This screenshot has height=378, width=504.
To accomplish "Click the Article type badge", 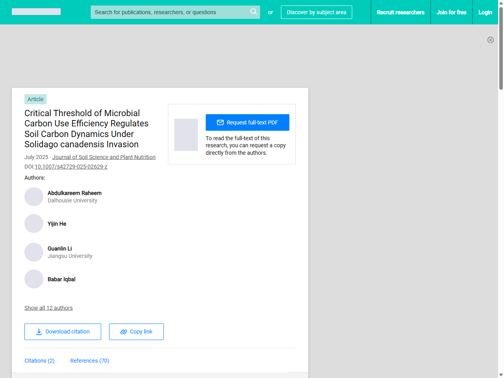I will click(x=35, y=99).
